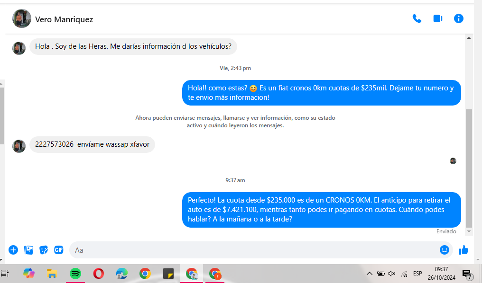Switch to Spotify in the taskbar
Image resolution: width=482 pixels, height=283 pixels.
[75, 273]
